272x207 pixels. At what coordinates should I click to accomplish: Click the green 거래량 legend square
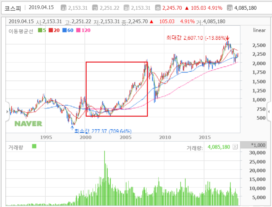34,146
